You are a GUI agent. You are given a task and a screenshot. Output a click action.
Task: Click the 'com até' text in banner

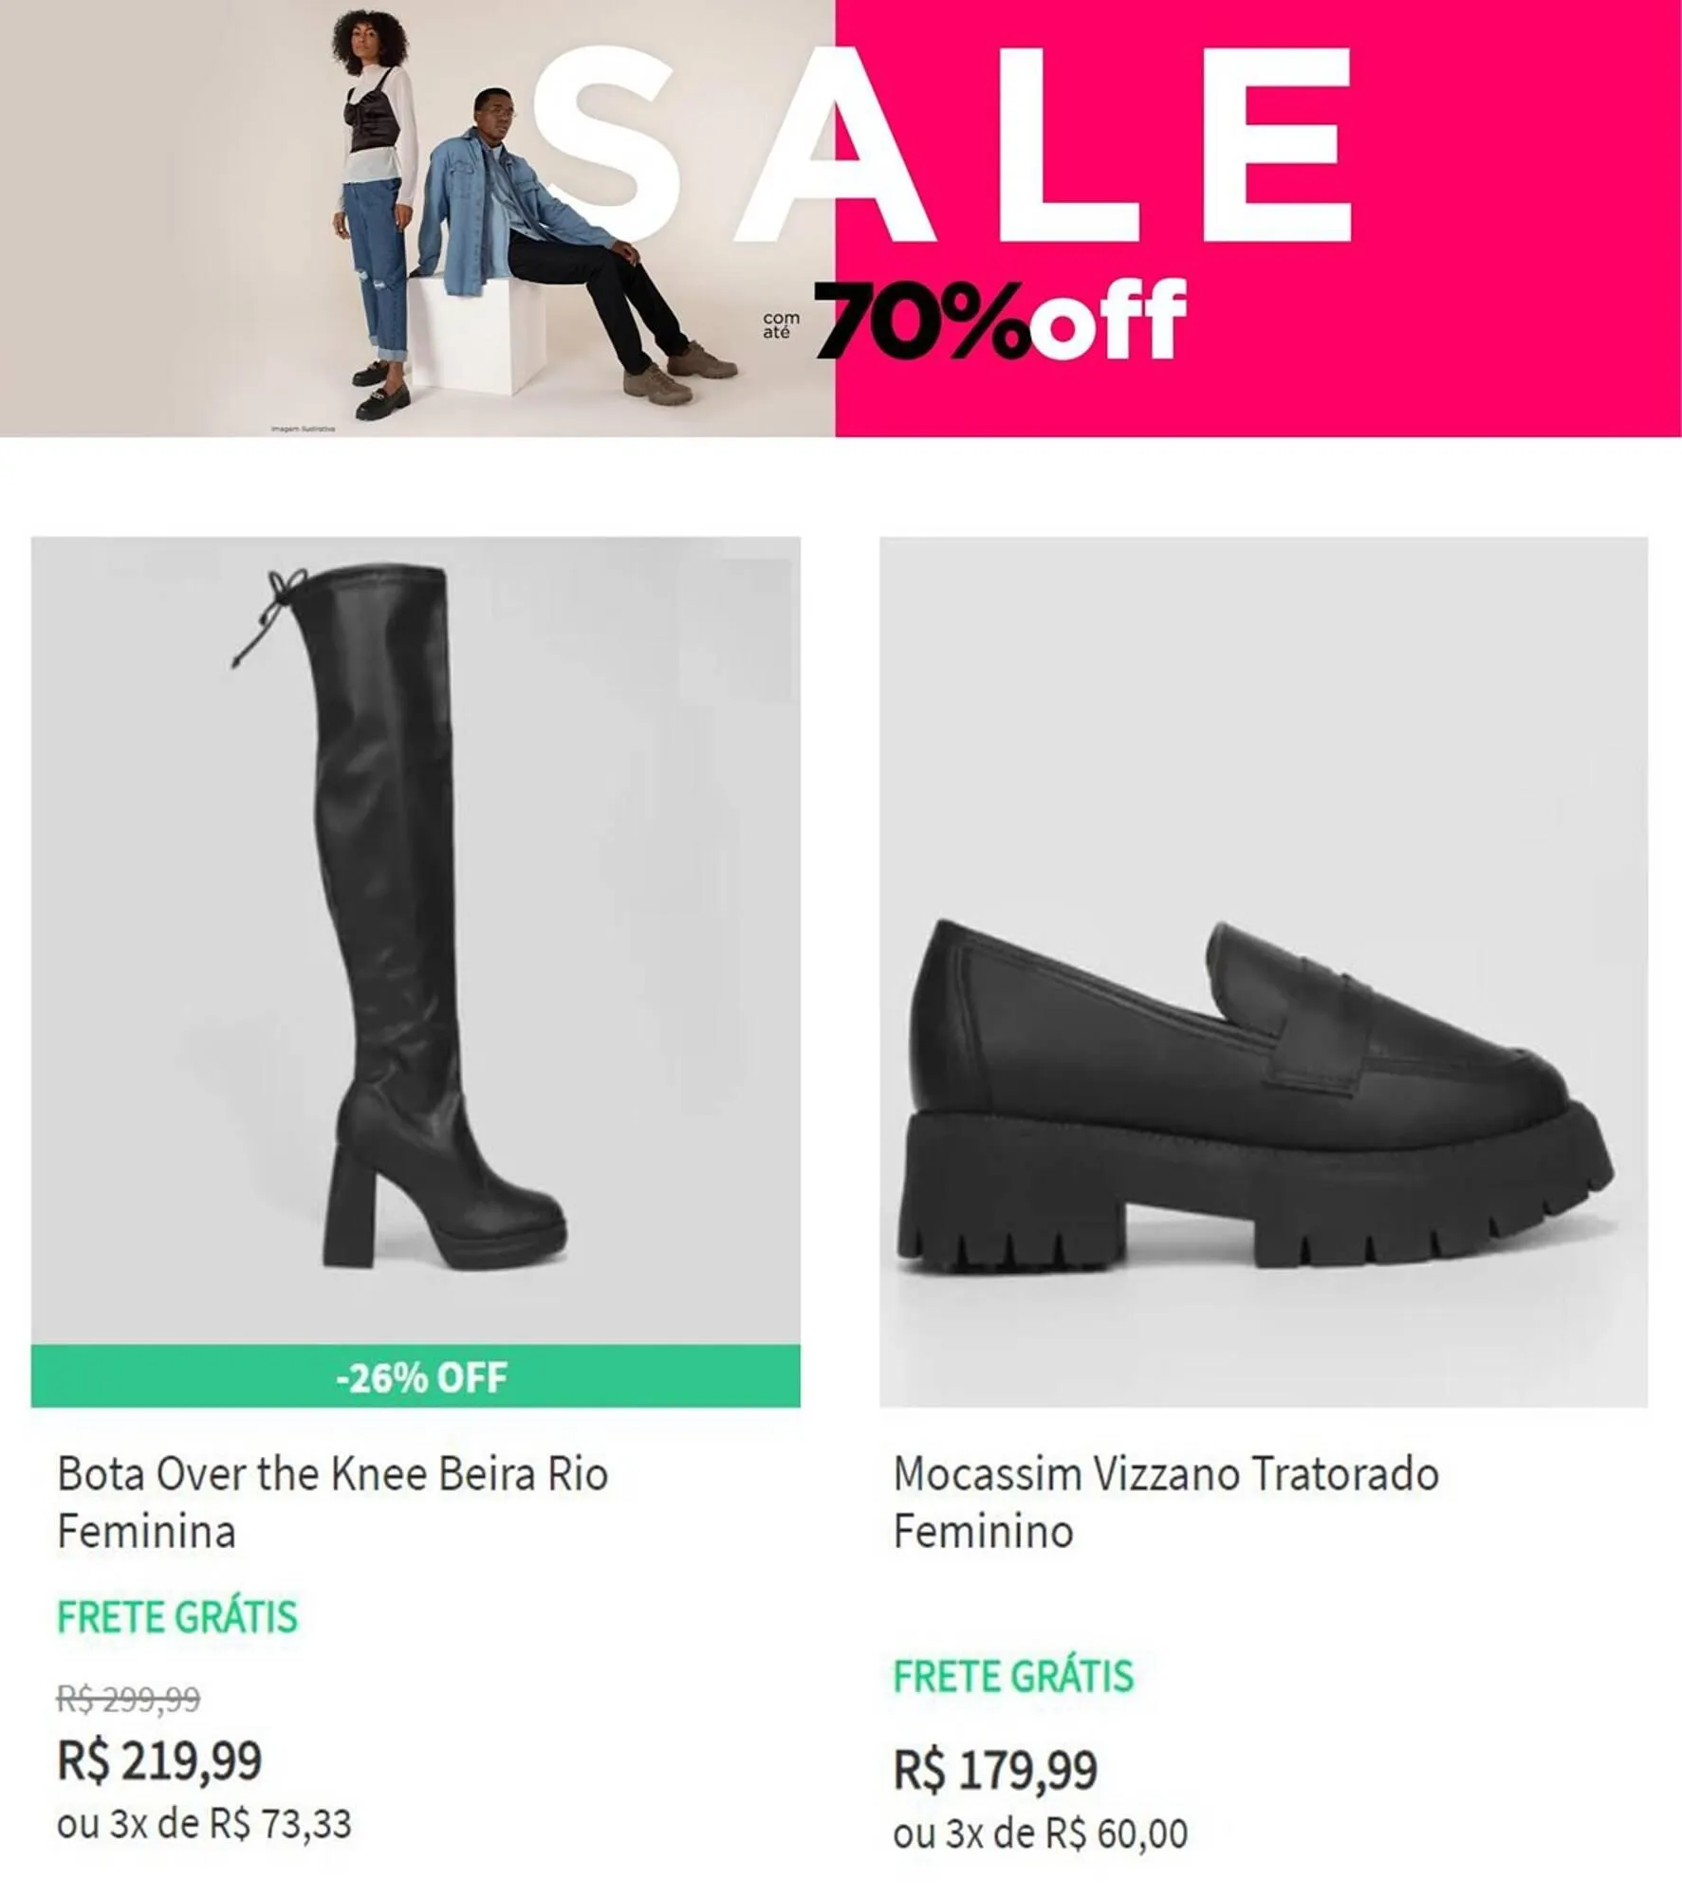click(780, 325)
